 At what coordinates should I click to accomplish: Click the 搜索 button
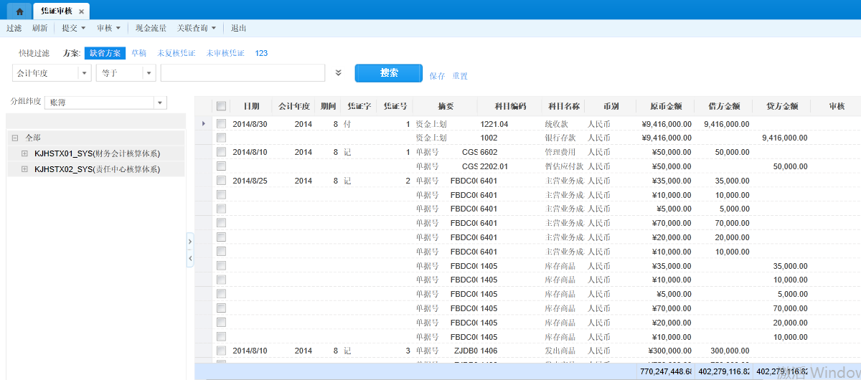(389, 73)
